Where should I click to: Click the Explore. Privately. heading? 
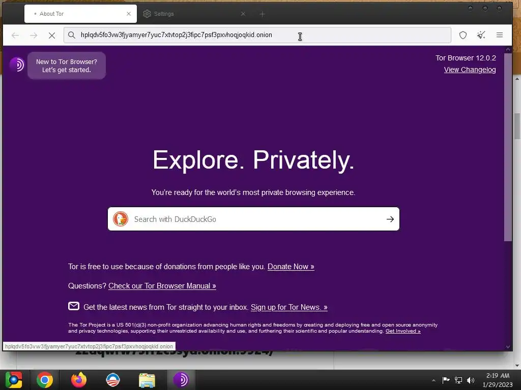pos(253,160)
